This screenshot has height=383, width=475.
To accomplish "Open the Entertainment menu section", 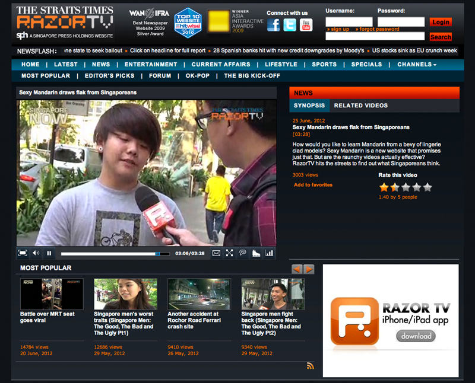I will (x=150, y=65).
